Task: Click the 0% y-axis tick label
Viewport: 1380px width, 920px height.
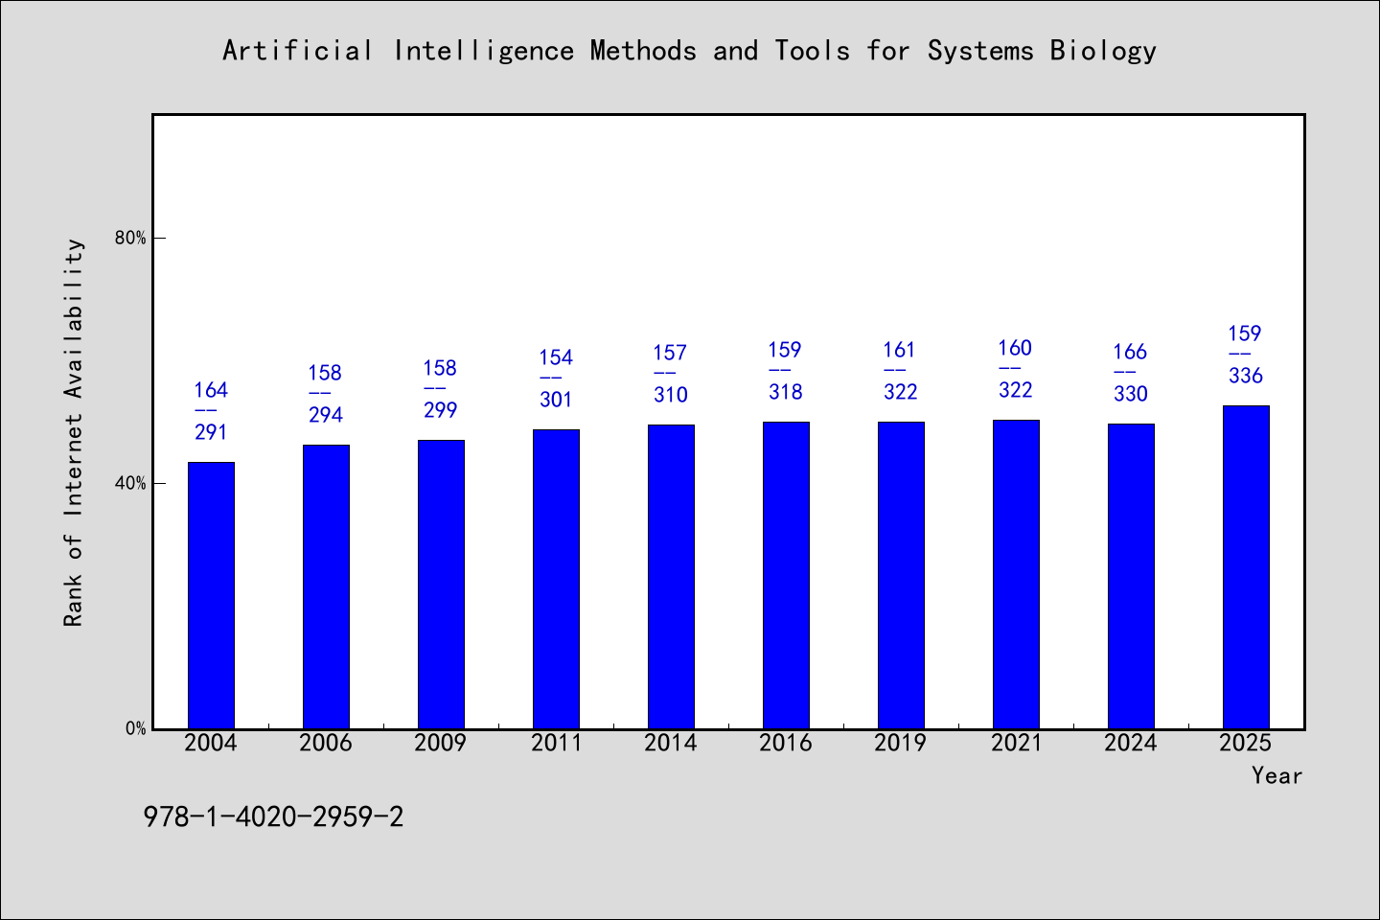Action: 135,728
